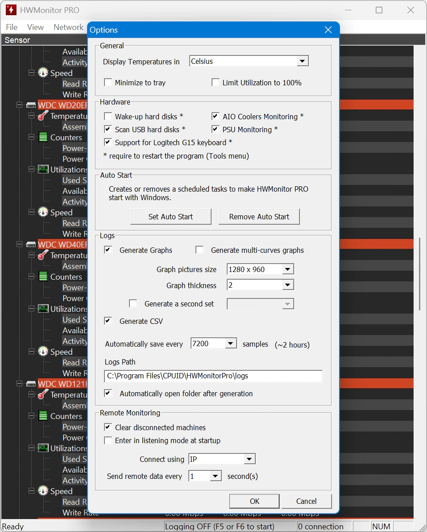Click the Utilizations graph icon under WDC WD20EF
The width and height of the screenshot is (427, 532).
[43, 169]
